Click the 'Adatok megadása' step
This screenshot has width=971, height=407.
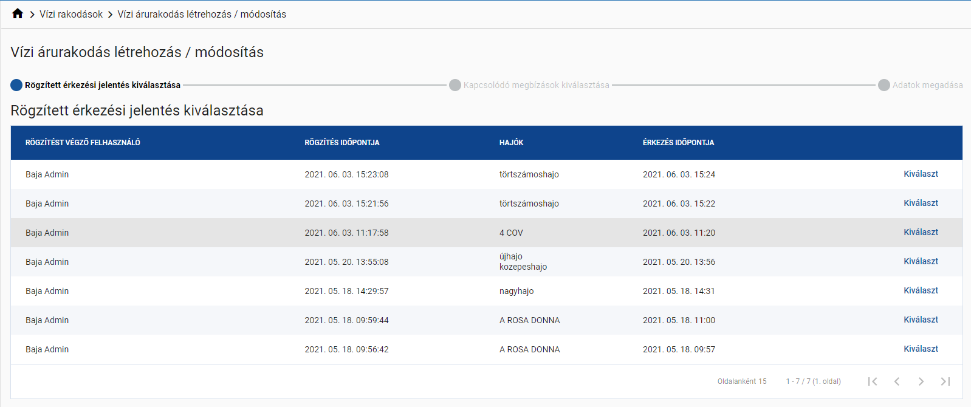(x=927, y=85)
